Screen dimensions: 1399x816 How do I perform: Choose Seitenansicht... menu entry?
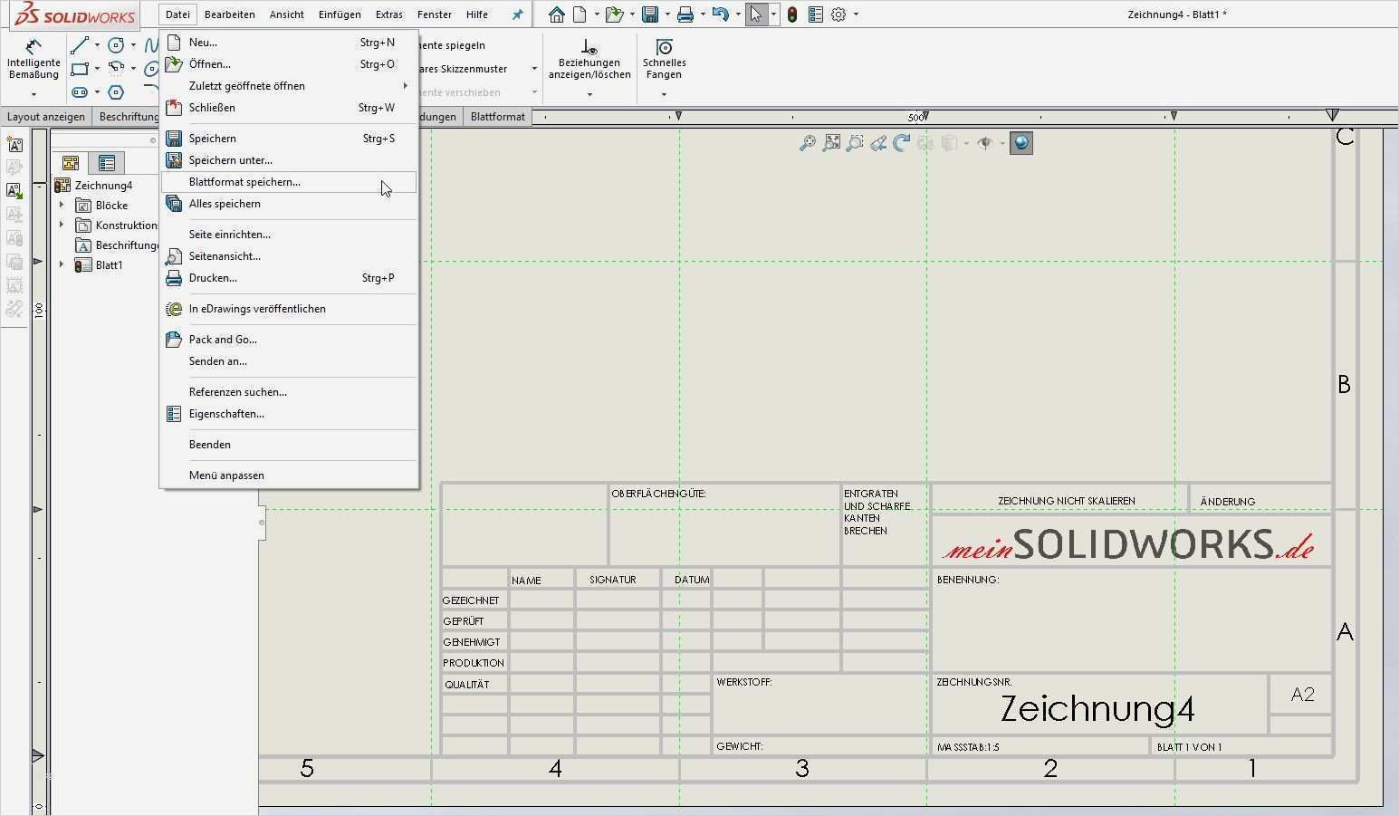tap(289, 256)
